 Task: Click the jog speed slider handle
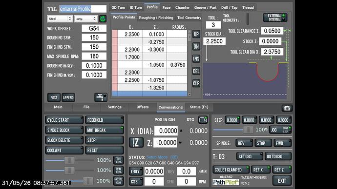tap(248, 130)
